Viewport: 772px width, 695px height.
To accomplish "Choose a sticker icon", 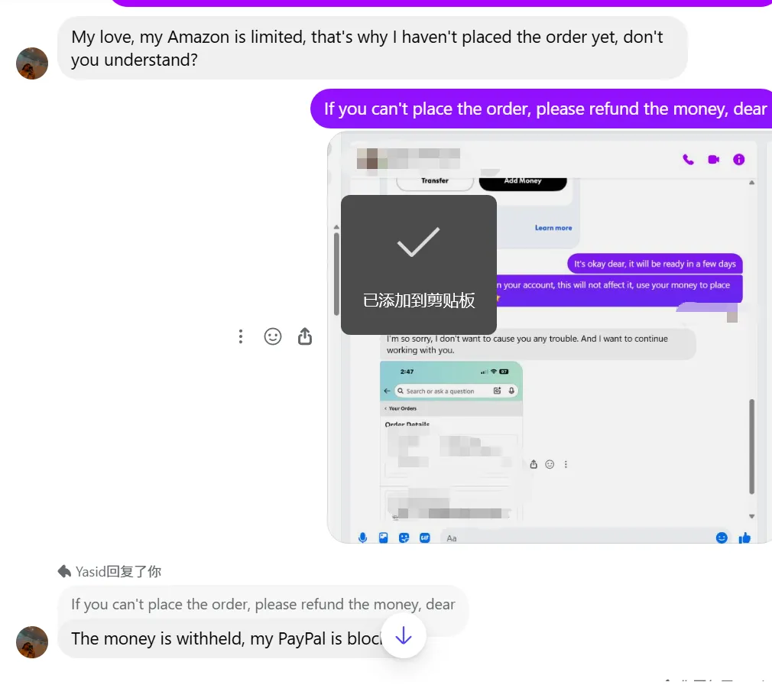I will (x=404, y=537).
